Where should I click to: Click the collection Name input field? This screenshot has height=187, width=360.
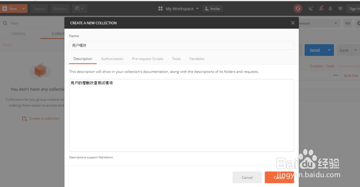181,45
